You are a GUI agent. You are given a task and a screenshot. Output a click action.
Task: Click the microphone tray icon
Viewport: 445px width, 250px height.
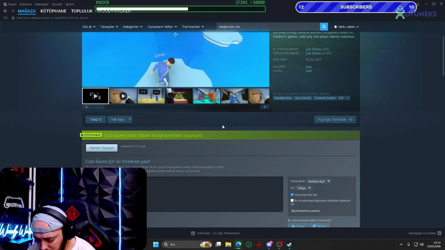coord(408,244)
